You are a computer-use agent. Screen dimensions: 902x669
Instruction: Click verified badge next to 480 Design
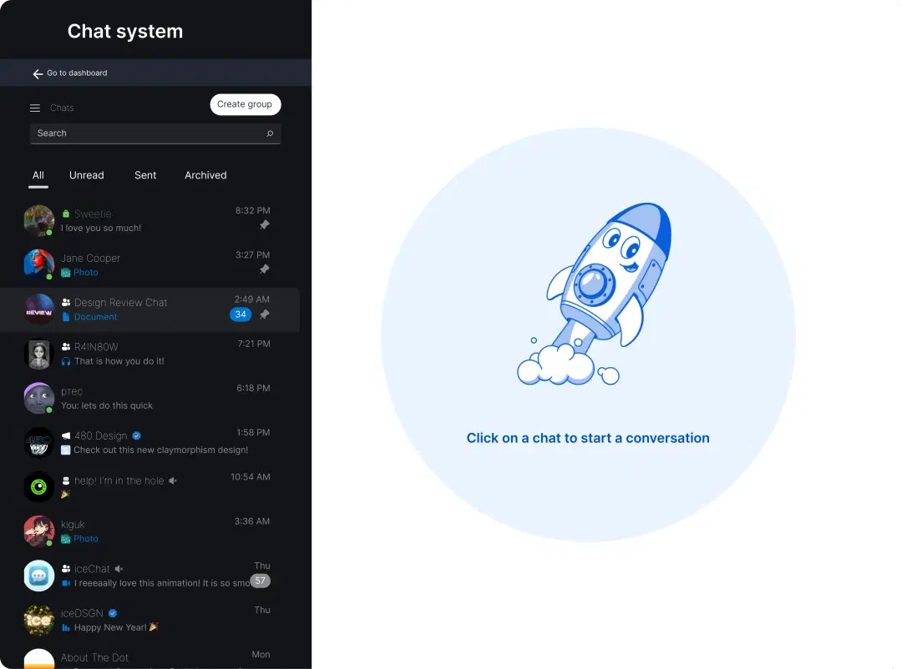136,435
